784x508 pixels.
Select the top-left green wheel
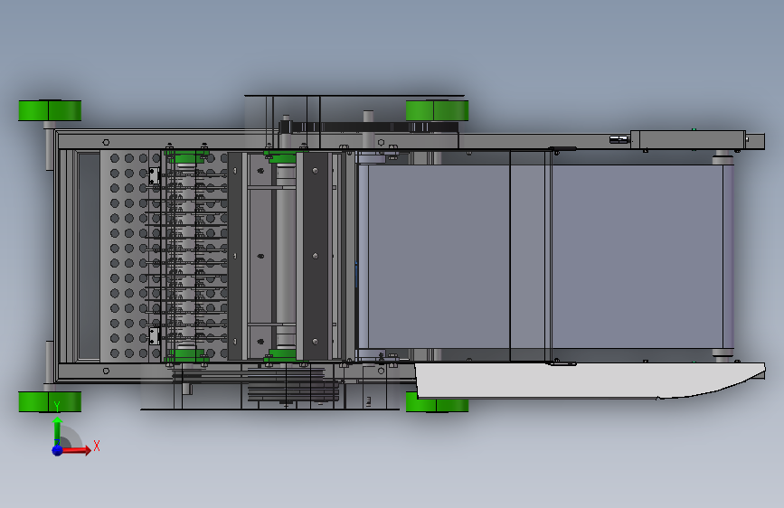point(50,110)
